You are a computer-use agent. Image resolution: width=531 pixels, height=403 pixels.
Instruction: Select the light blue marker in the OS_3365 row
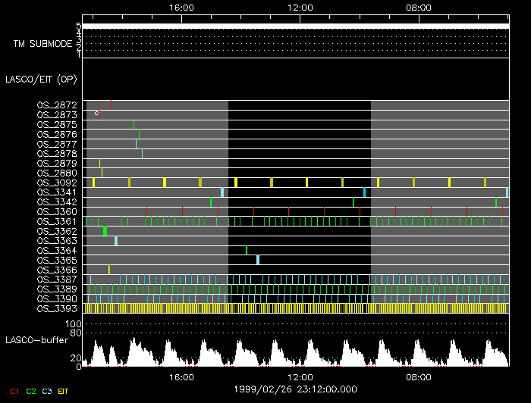click(x=258, y=260)
